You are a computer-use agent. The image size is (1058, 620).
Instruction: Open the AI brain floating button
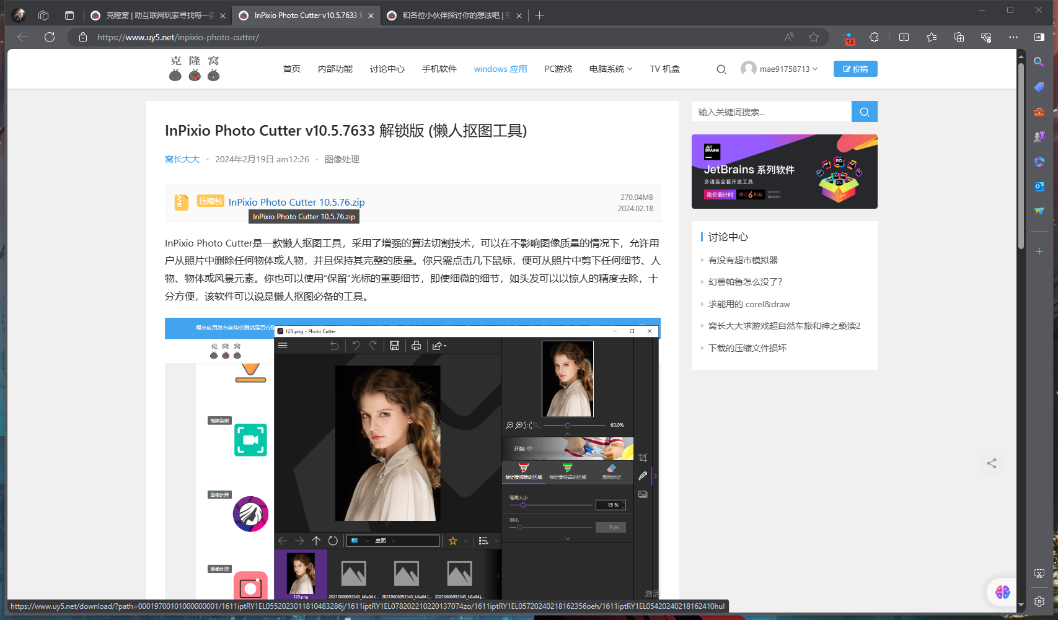point(1002,592)
